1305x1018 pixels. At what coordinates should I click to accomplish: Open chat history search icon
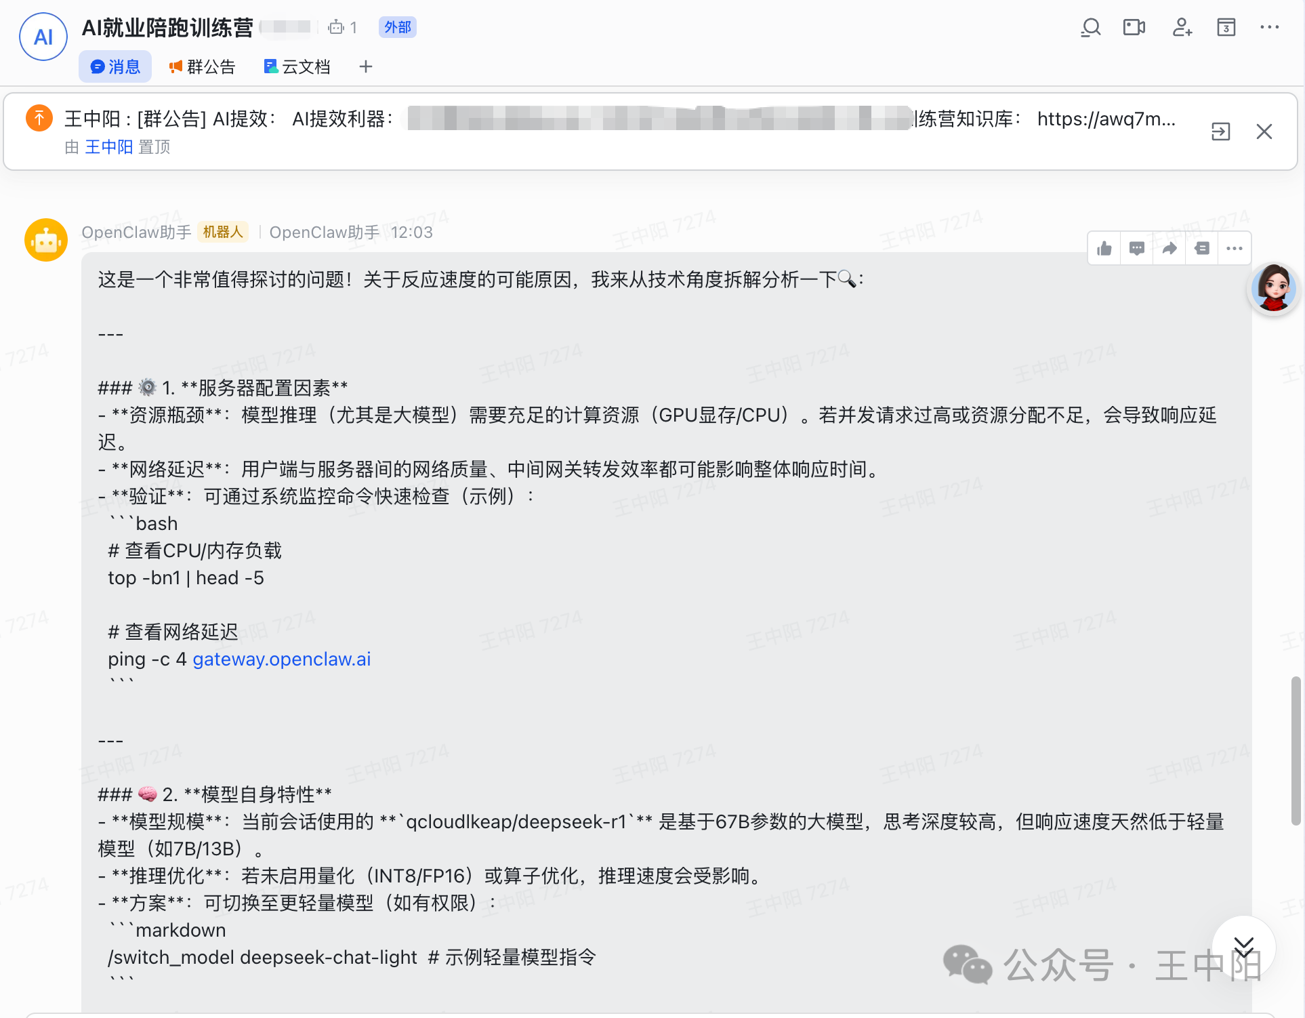tap(1090, 28)
